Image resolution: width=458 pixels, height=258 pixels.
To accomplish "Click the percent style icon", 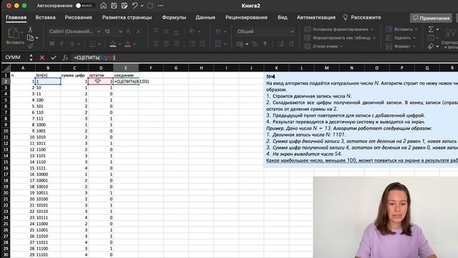I will (x=255, y=44).
